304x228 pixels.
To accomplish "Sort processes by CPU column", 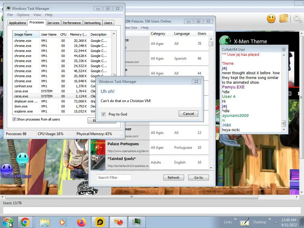I will pyautogui.click(x=63, y=34).
